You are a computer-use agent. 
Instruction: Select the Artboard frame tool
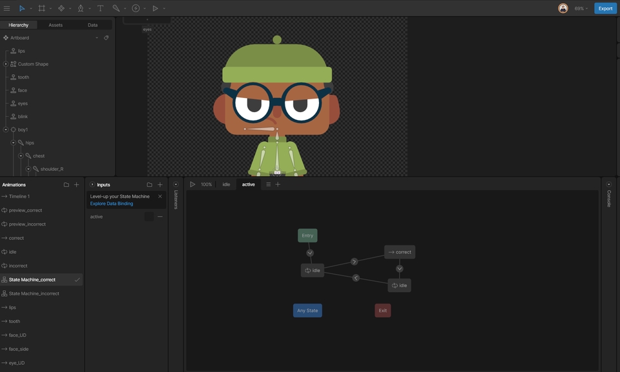41,8
